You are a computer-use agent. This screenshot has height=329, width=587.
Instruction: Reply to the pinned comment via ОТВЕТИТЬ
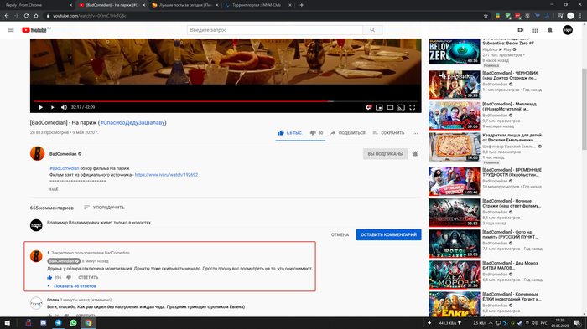coord(88,277)
